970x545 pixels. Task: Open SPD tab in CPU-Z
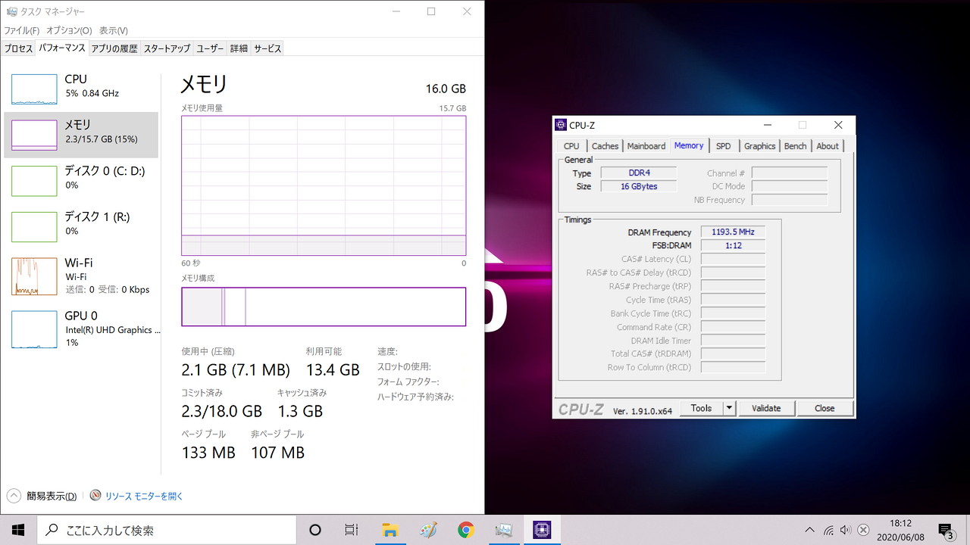(x=724, y=146)
